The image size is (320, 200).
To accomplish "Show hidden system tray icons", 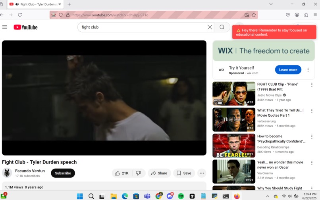I will pyautogui.click(x=268, y=196).
